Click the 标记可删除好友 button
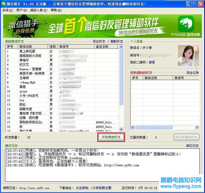The image size is (205, 193). [x=187, y=137]
